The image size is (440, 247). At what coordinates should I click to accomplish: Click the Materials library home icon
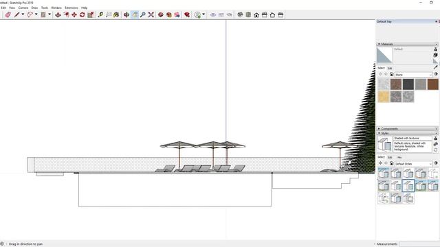pyautogui.click(x=391, y=74)
